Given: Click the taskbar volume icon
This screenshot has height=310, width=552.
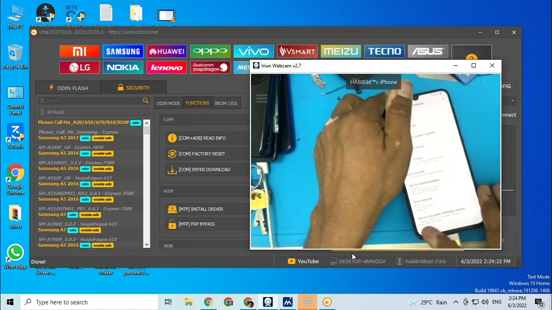Looking at the screenshot, I should tap(485, 302).
